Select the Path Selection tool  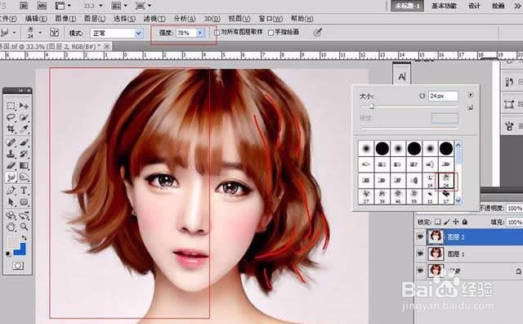(x=11, y=202)
